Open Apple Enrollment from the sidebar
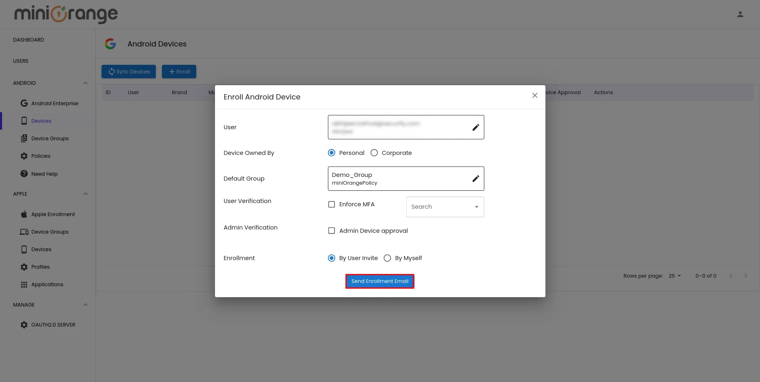The height and width of the screenshot is (382, 760). [53, 214]
